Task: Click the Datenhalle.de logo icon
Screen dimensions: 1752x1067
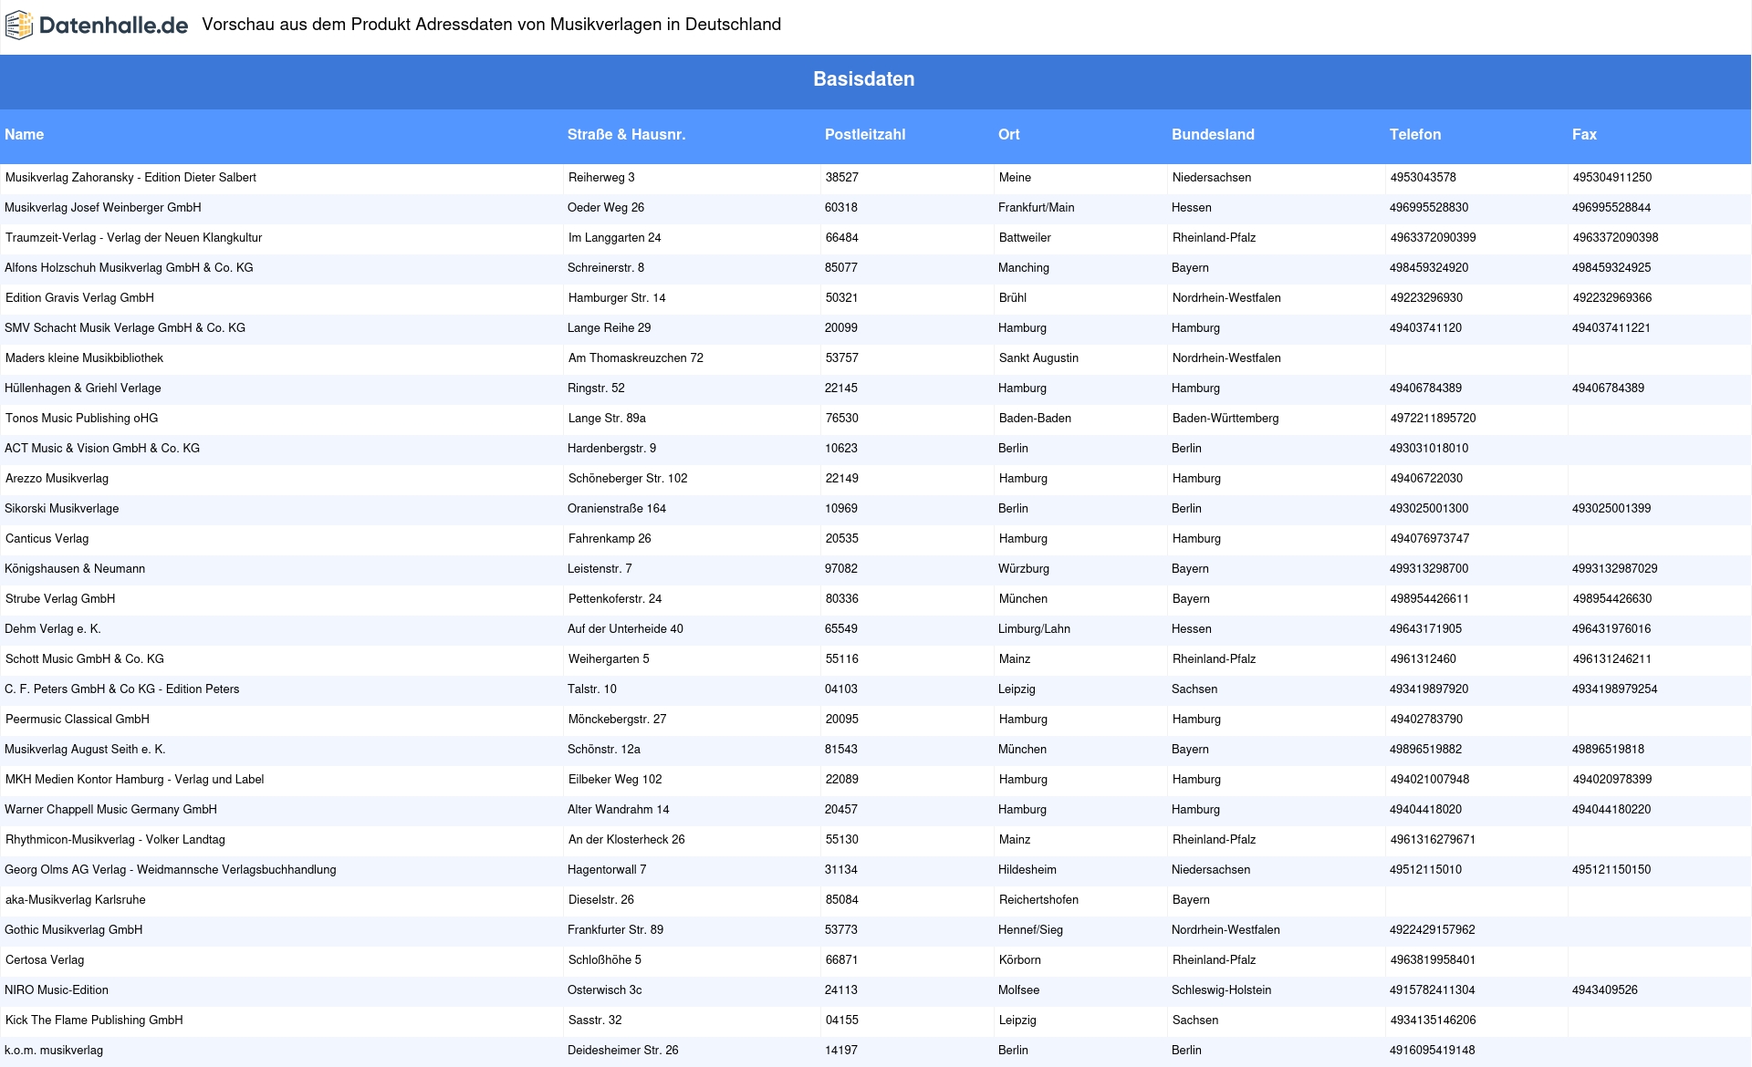Action: [x=20, y=26]
